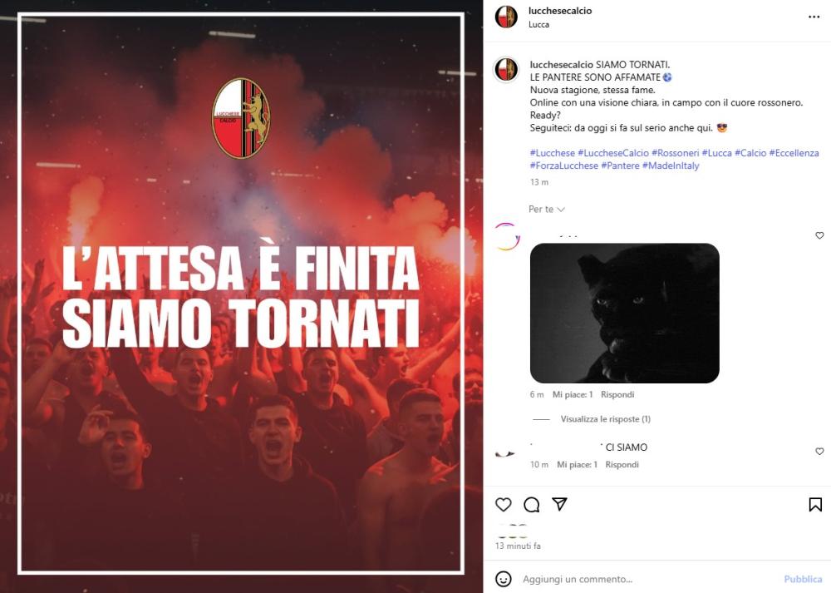
Task: View the panther GIF in comments
Action: point(624,313)
